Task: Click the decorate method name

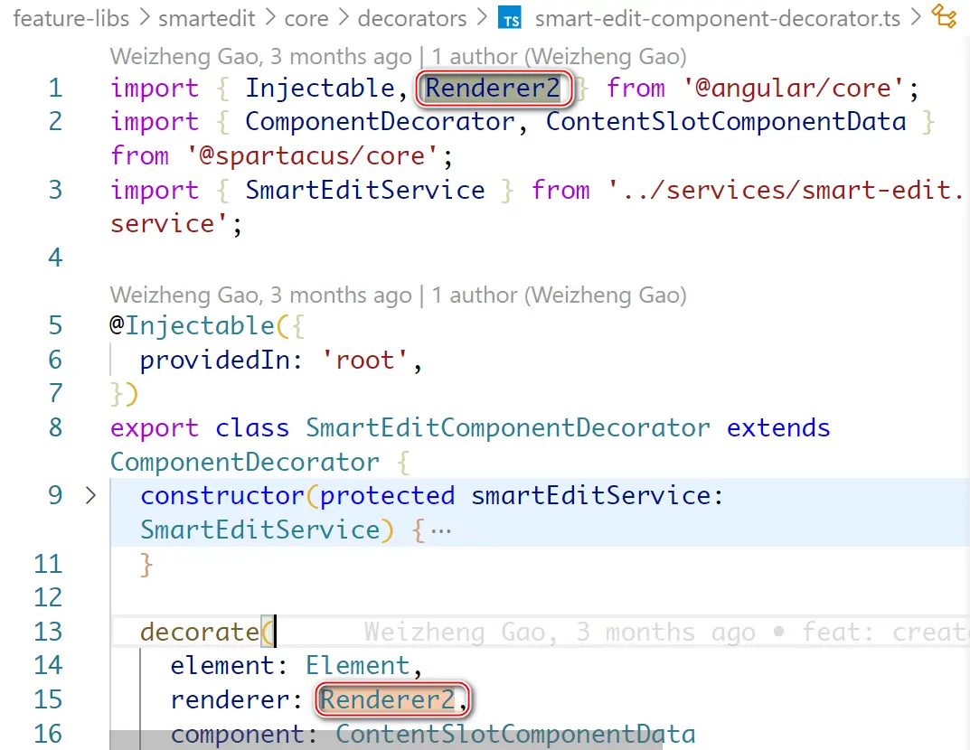Action: point(199,632)
